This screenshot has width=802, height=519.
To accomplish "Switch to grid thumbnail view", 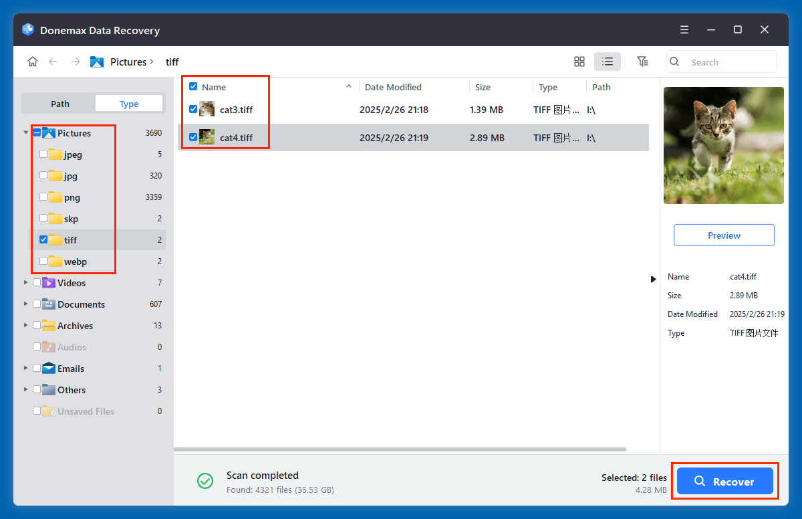I will (579, 62).
